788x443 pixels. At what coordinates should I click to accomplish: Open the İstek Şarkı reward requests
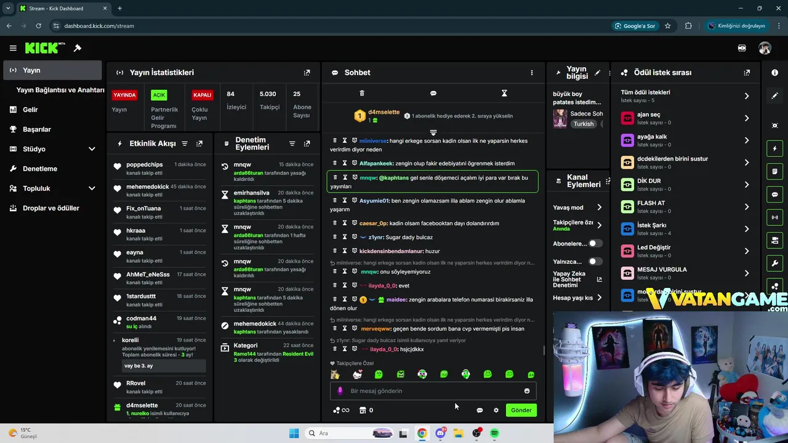tap(686, 229)
